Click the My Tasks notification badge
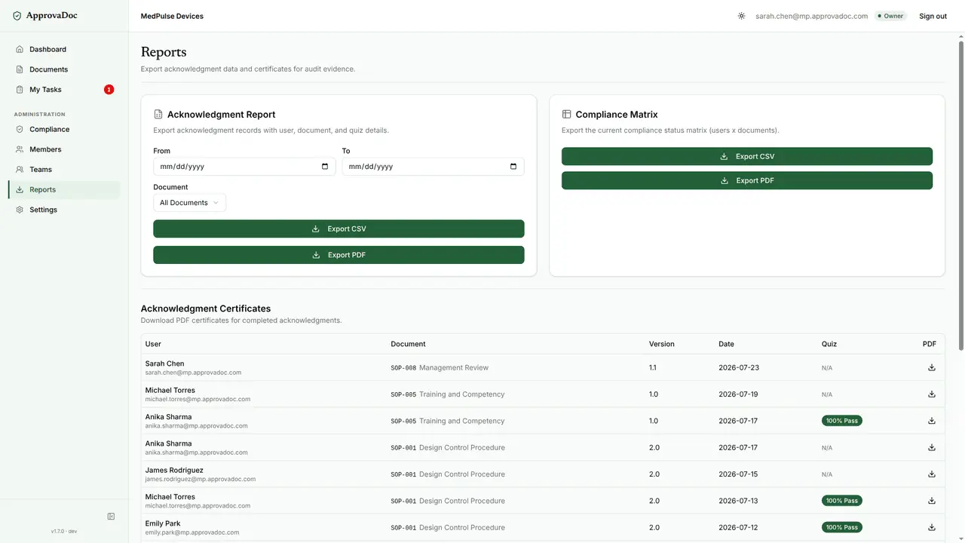The width and height of the screenshot is (965, 543). (109, 90)
